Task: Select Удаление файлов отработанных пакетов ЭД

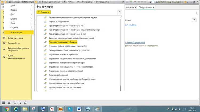Action: 68,46
